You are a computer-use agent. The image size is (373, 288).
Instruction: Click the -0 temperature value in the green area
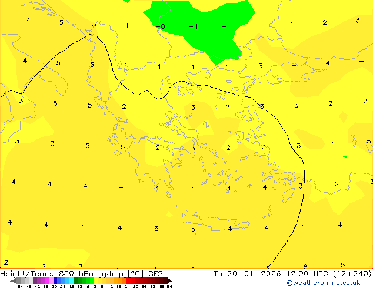[161, 26]
